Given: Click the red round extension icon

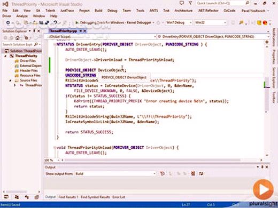Looking at the screenshot, I should pyautogui.click(x=265, y=23).
